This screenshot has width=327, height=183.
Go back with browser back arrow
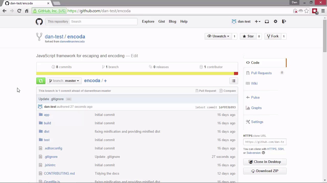click(4, 11)
